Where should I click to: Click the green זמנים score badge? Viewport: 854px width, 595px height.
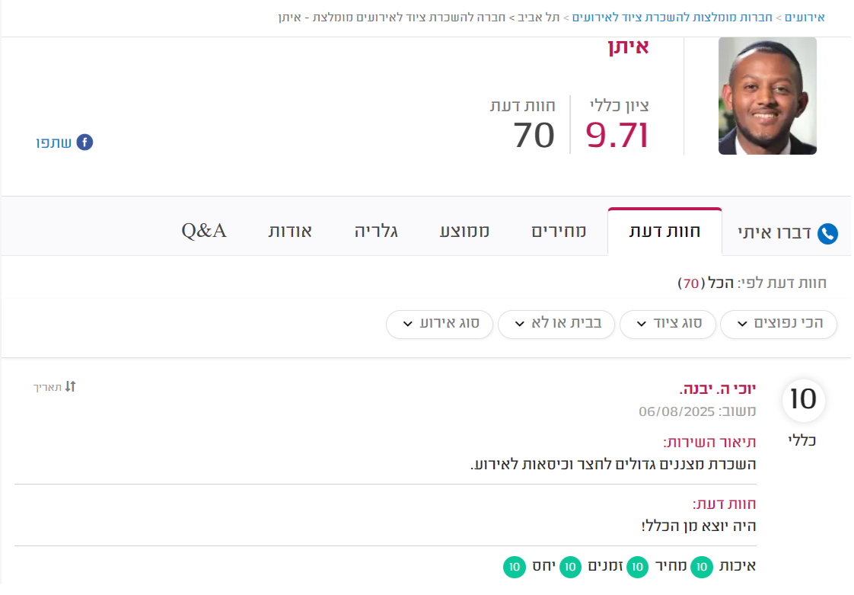pos(570,567)
